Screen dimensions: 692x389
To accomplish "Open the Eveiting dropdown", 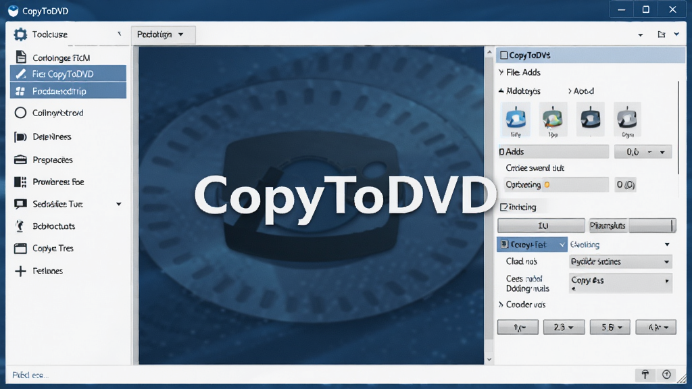I will pyautogui.click(x=620, y=244).
